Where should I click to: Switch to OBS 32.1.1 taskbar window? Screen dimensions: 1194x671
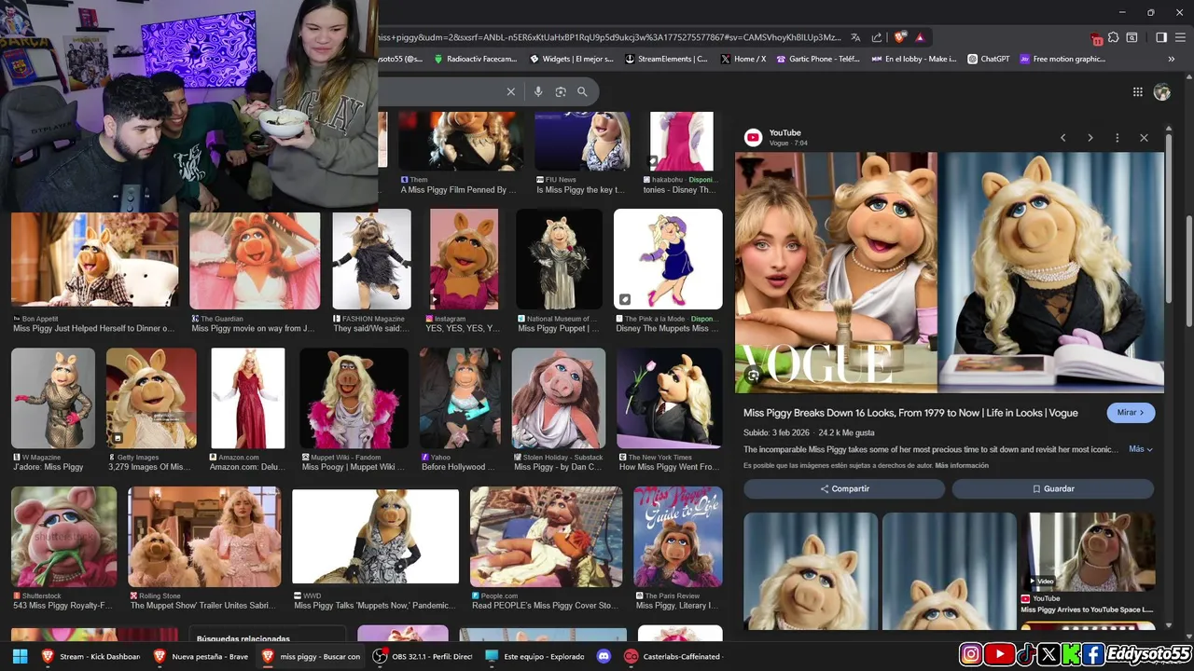coord(424,656)
